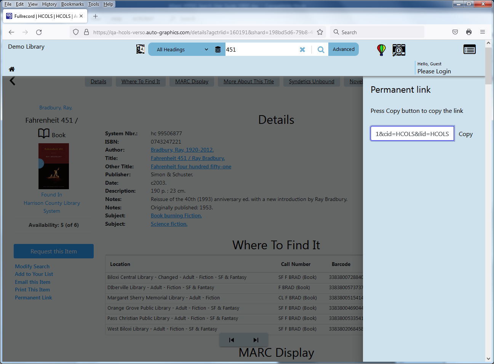The image size is (494, 364).
Task: Click the printer icon in toolbar
Action: tap(469, 32)
